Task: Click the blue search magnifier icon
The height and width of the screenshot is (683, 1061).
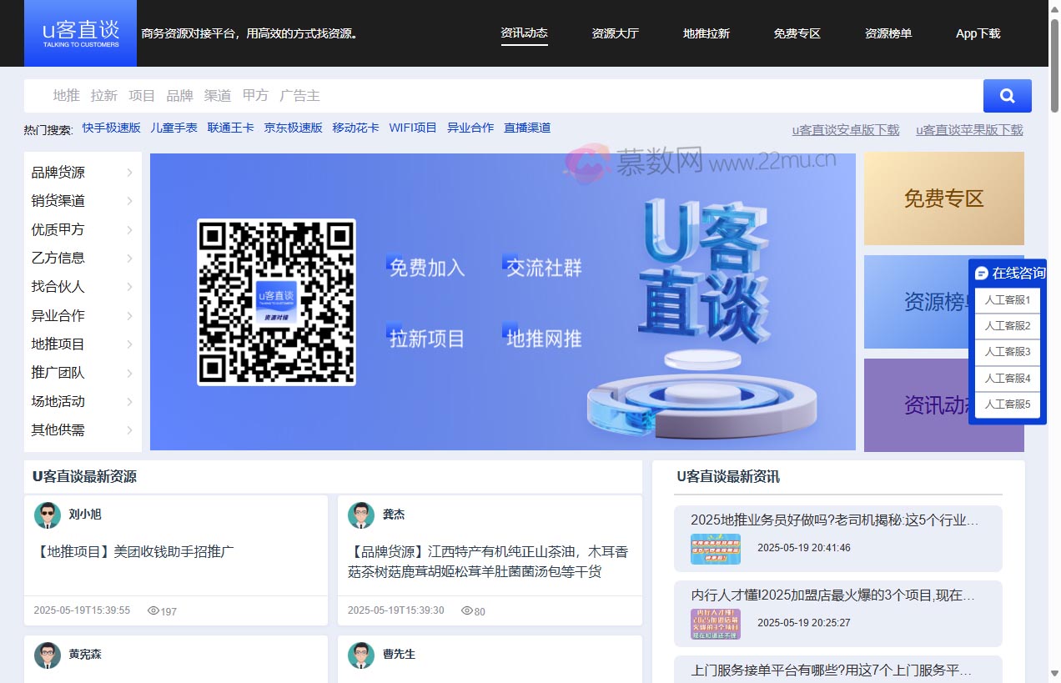Action: pos(1007,96)
